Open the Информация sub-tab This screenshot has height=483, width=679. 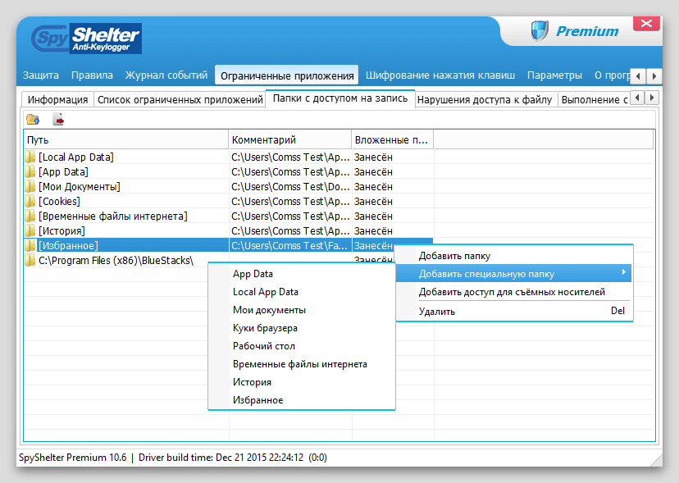click(x=57, y=99)
